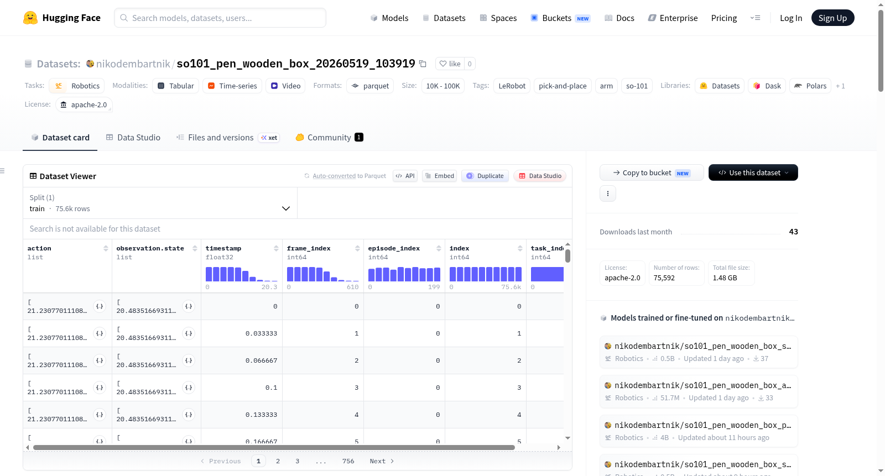Toggle sorting on the action column
Viewport: 885px width, 476px height.
106,249
